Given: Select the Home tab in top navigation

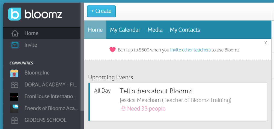Looking at the screenshot, I should pyautogui.click(x=95, y=30).
